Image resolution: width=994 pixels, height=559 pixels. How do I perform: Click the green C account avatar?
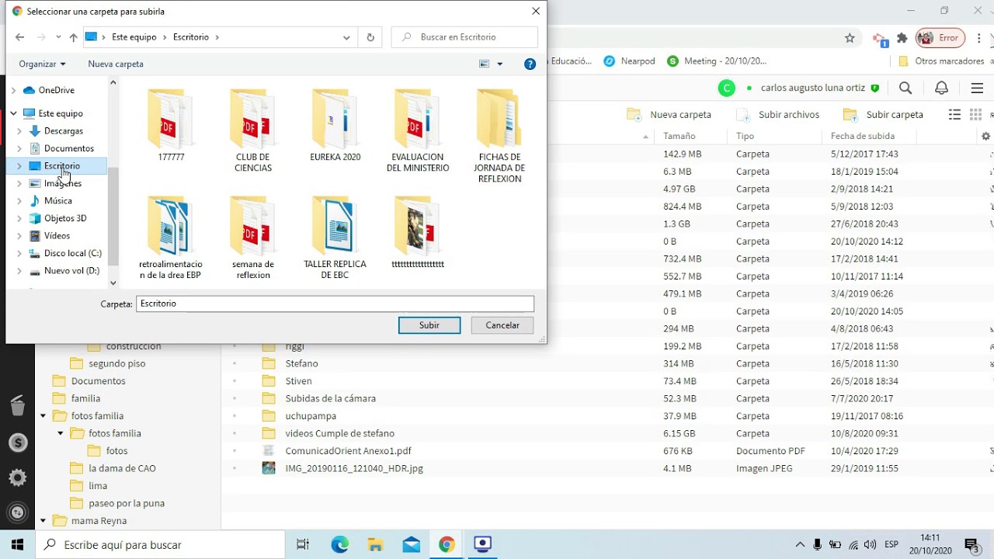coord(726,89)
